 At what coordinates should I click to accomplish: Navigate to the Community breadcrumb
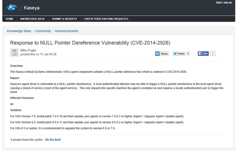click(43, 31)
